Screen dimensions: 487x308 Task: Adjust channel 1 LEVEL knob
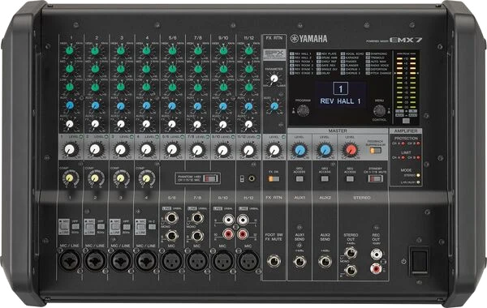[70, 150]
